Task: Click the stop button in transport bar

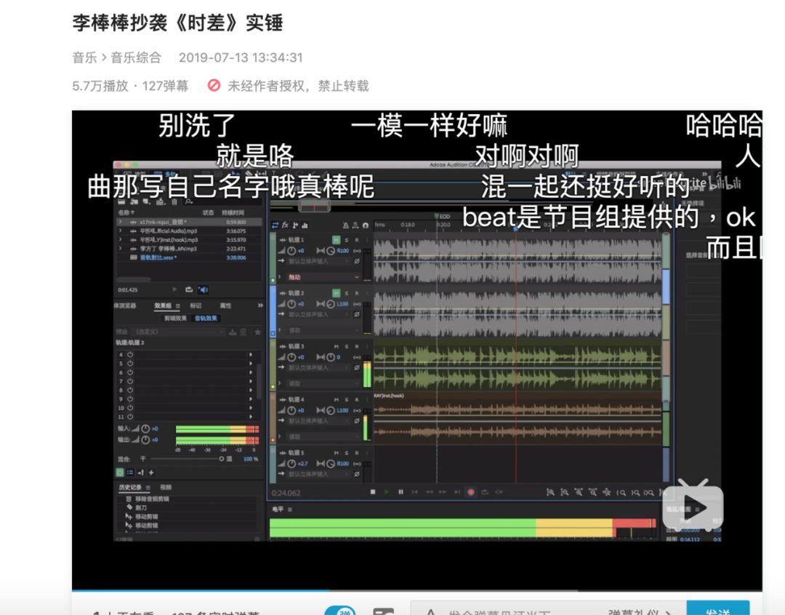Action: [x=373, y=492]
